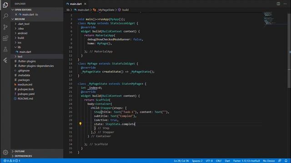The width and height of the screenshot is (291, 163).
Task: Open the Flutter sidebar view
Action: coord(5,60)
